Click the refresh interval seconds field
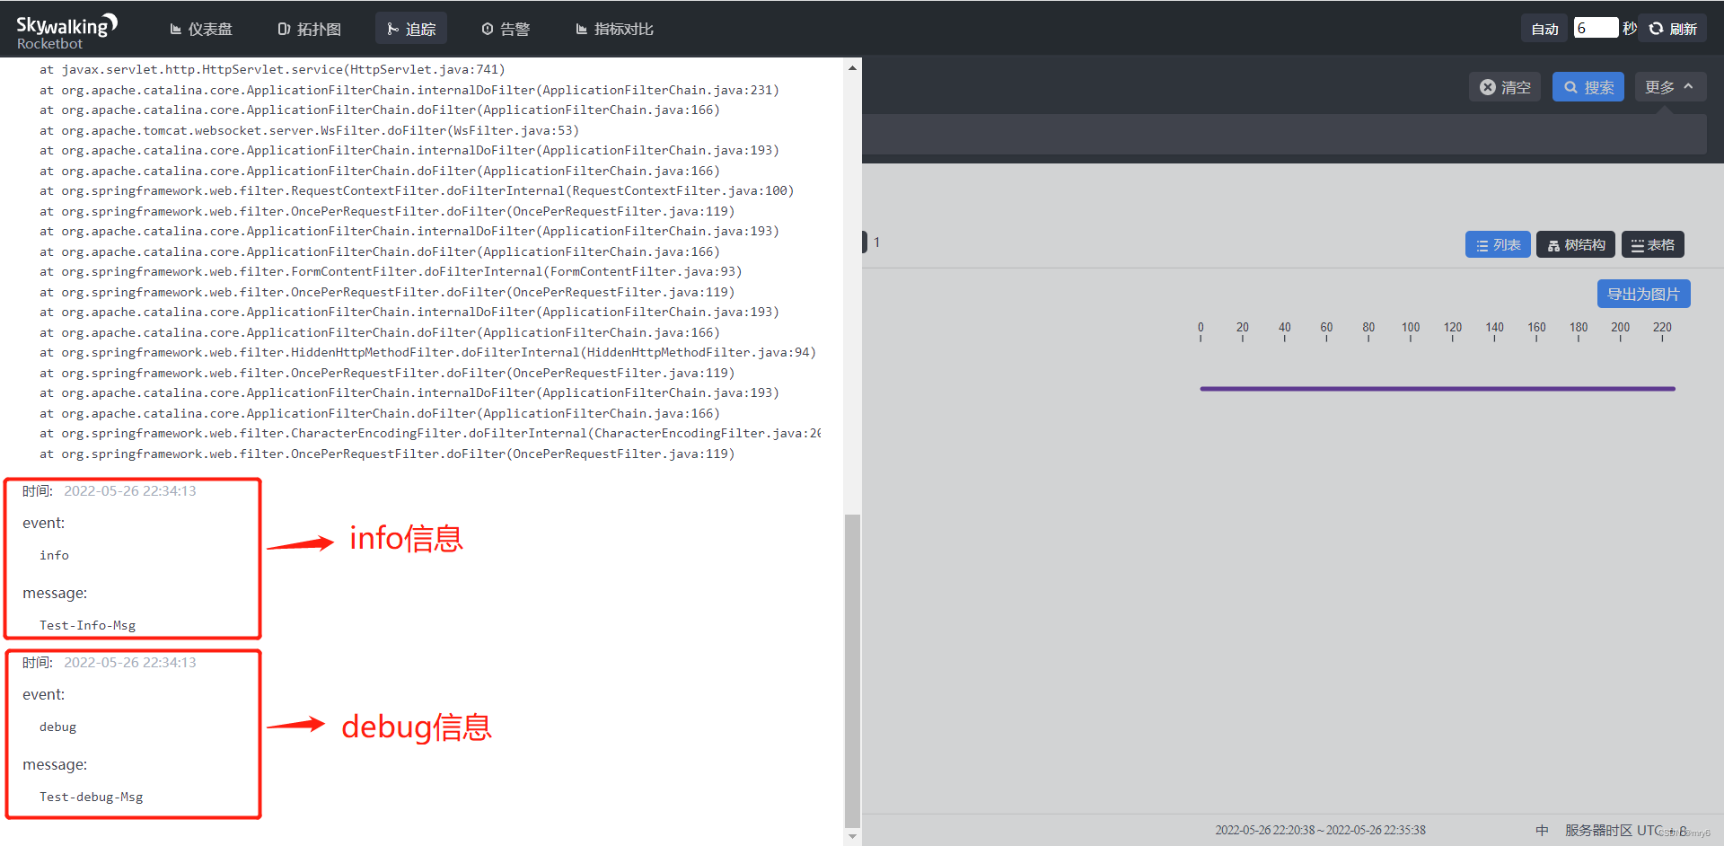The width and height of the screenshot is (1724, 846). pyautogui.click(x=1596, y=28)
